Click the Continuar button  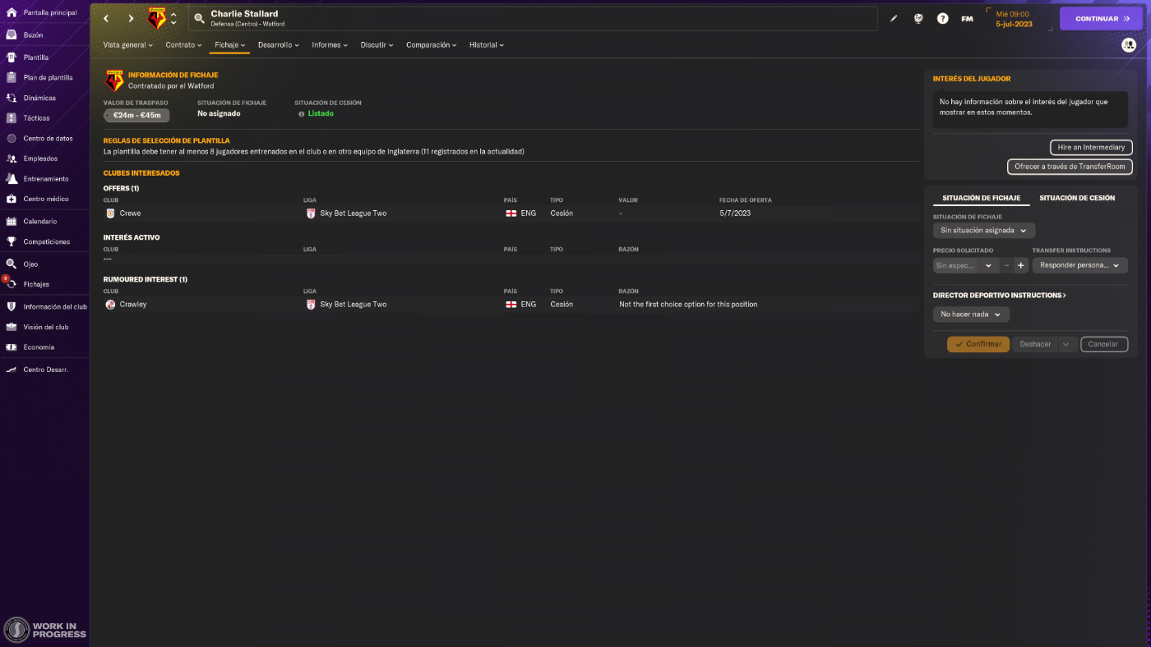pos(1101,18)
